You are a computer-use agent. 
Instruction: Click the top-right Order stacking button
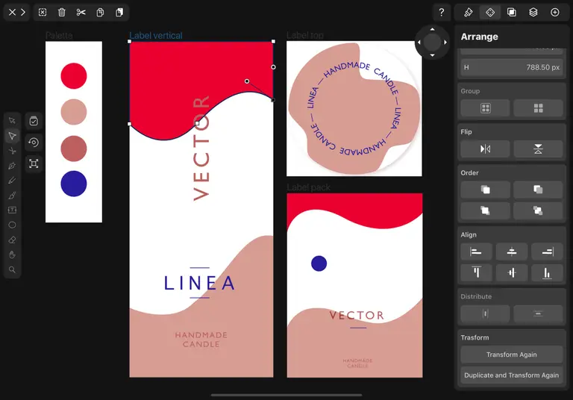tap(538, 190)
